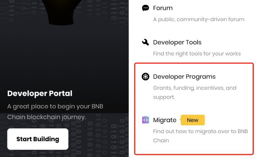Click the blank area right of Developer Tools title
This screenshot has height=157, width=267.
(x=230, y=42)
